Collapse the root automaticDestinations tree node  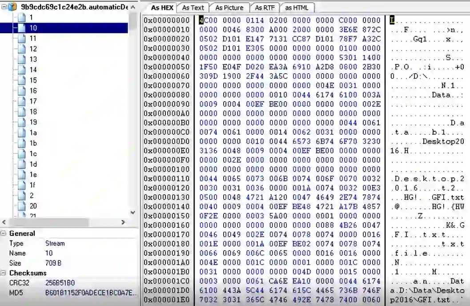click(4, 7)
